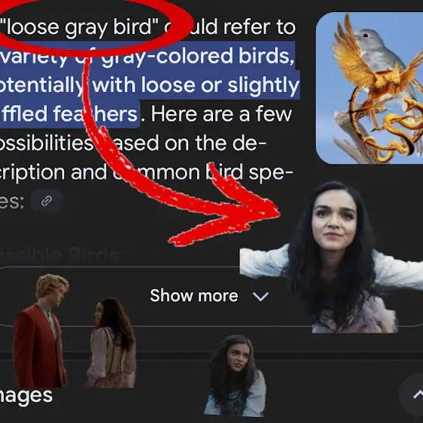Click the "Here are a few" text
The image size is (423, 423).
[221, 114]
